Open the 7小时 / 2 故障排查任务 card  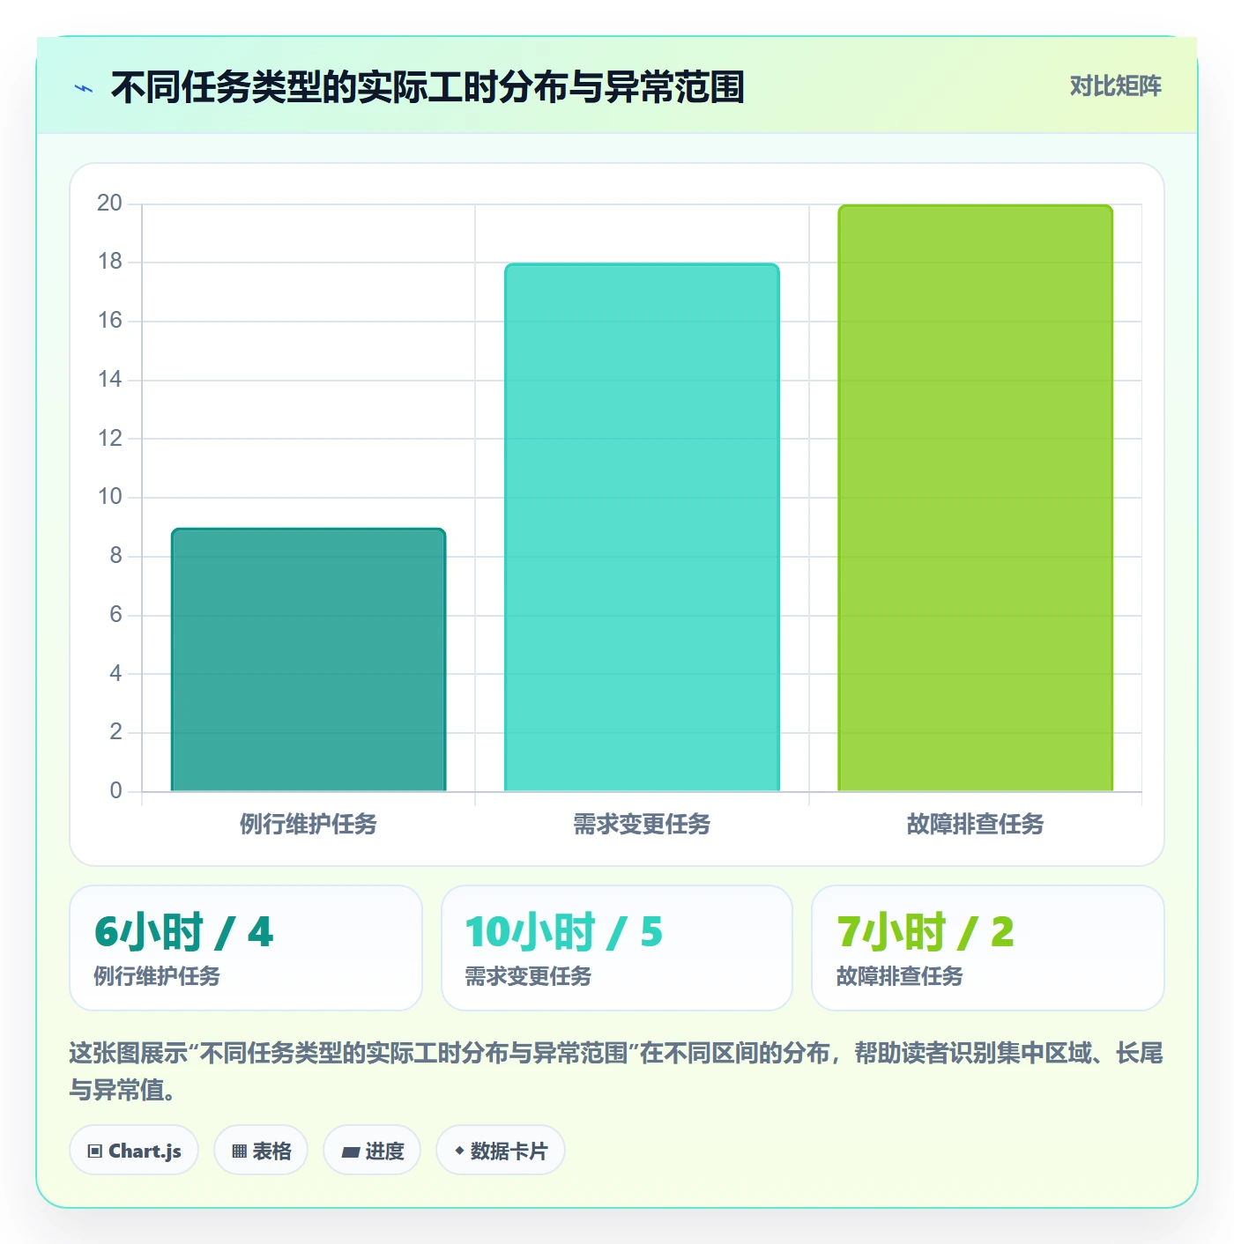988,948
